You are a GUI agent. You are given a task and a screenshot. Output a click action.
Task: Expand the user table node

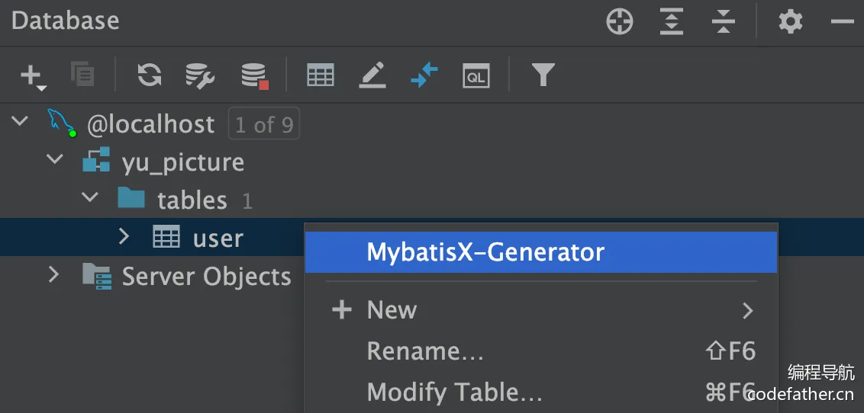click(124, 236)
